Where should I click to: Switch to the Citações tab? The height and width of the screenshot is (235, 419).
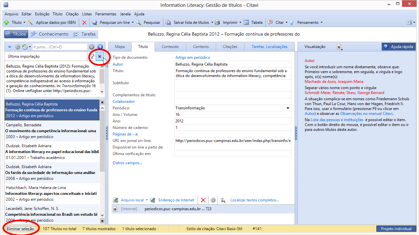click(x=230, y=47)
